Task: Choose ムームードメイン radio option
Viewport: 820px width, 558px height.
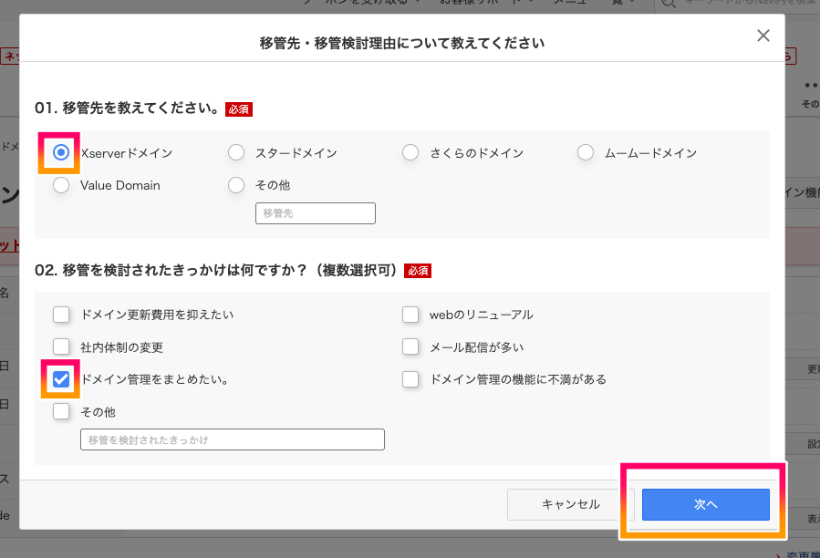Action: (x=586, y=152)
